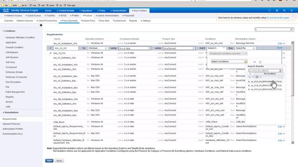This screenshot has width=298, height=167.
Task: Open All selected conditions succeed dropdown
Action: (228, 54)
